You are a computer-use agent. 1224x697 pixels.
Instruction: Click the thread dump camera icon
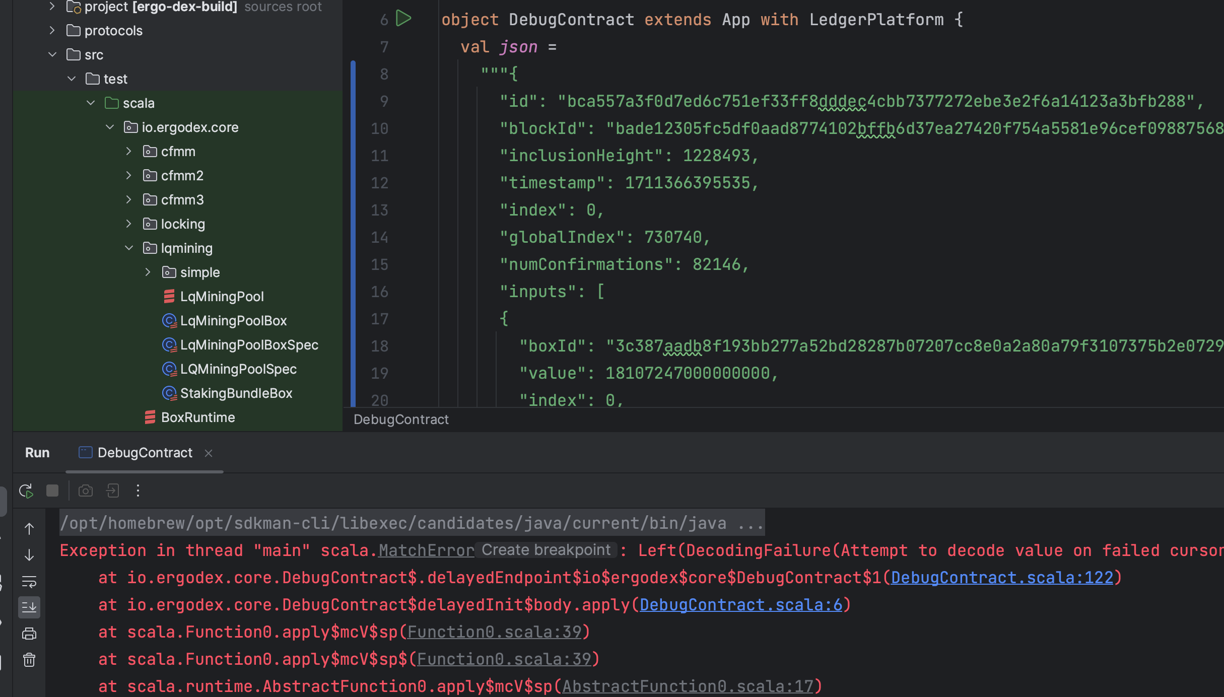click(x=86, y=491)
